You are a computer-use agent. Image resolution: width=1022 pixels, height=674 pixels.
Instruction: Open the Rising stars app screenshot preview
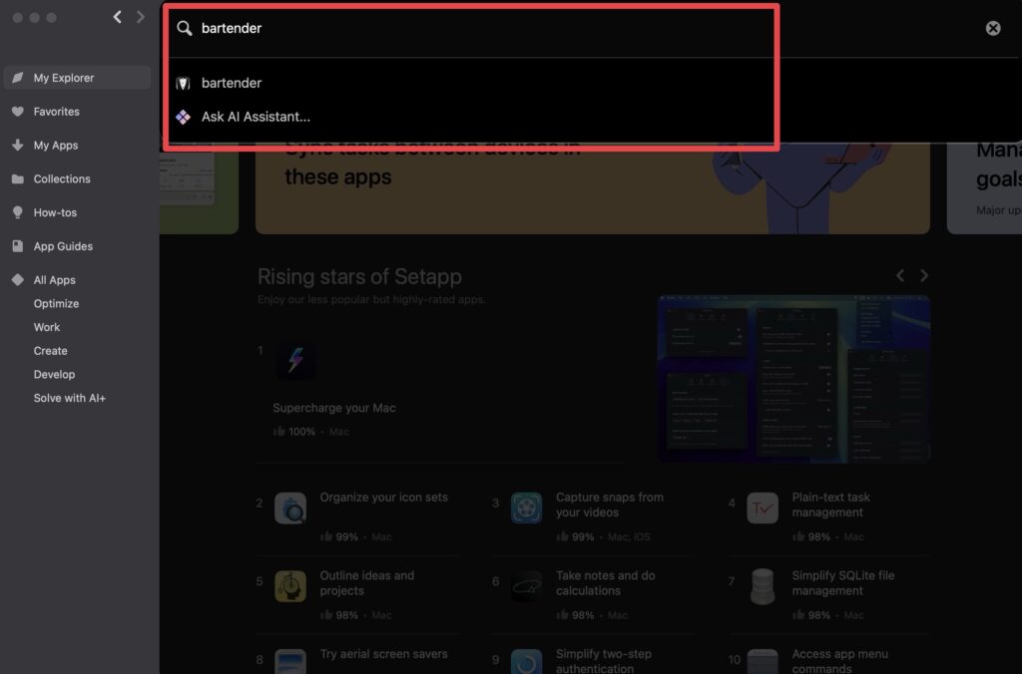click(x=793, y=379)
